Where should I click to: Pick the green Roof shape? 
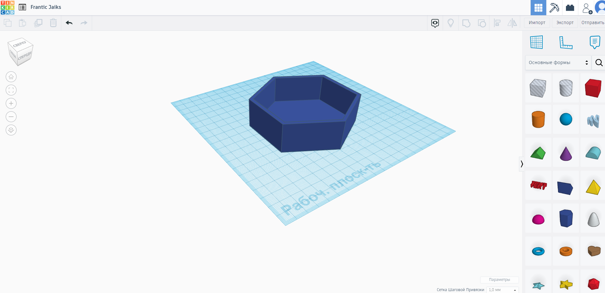point(538,153)
